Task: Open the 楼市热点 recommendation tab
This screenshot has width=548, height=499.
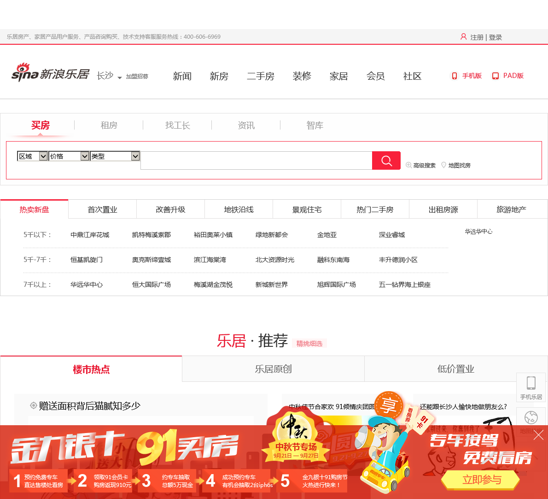Action: click(x=91, y=369)
